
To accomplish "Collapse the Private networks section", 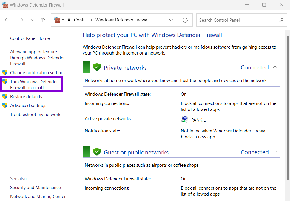I will (275, 67).
